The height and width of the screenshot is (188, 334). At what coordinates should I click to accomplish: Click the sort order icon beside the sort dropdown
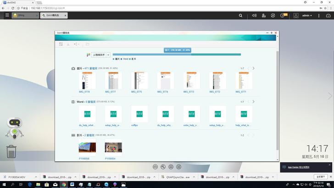(x=88, y=55)
